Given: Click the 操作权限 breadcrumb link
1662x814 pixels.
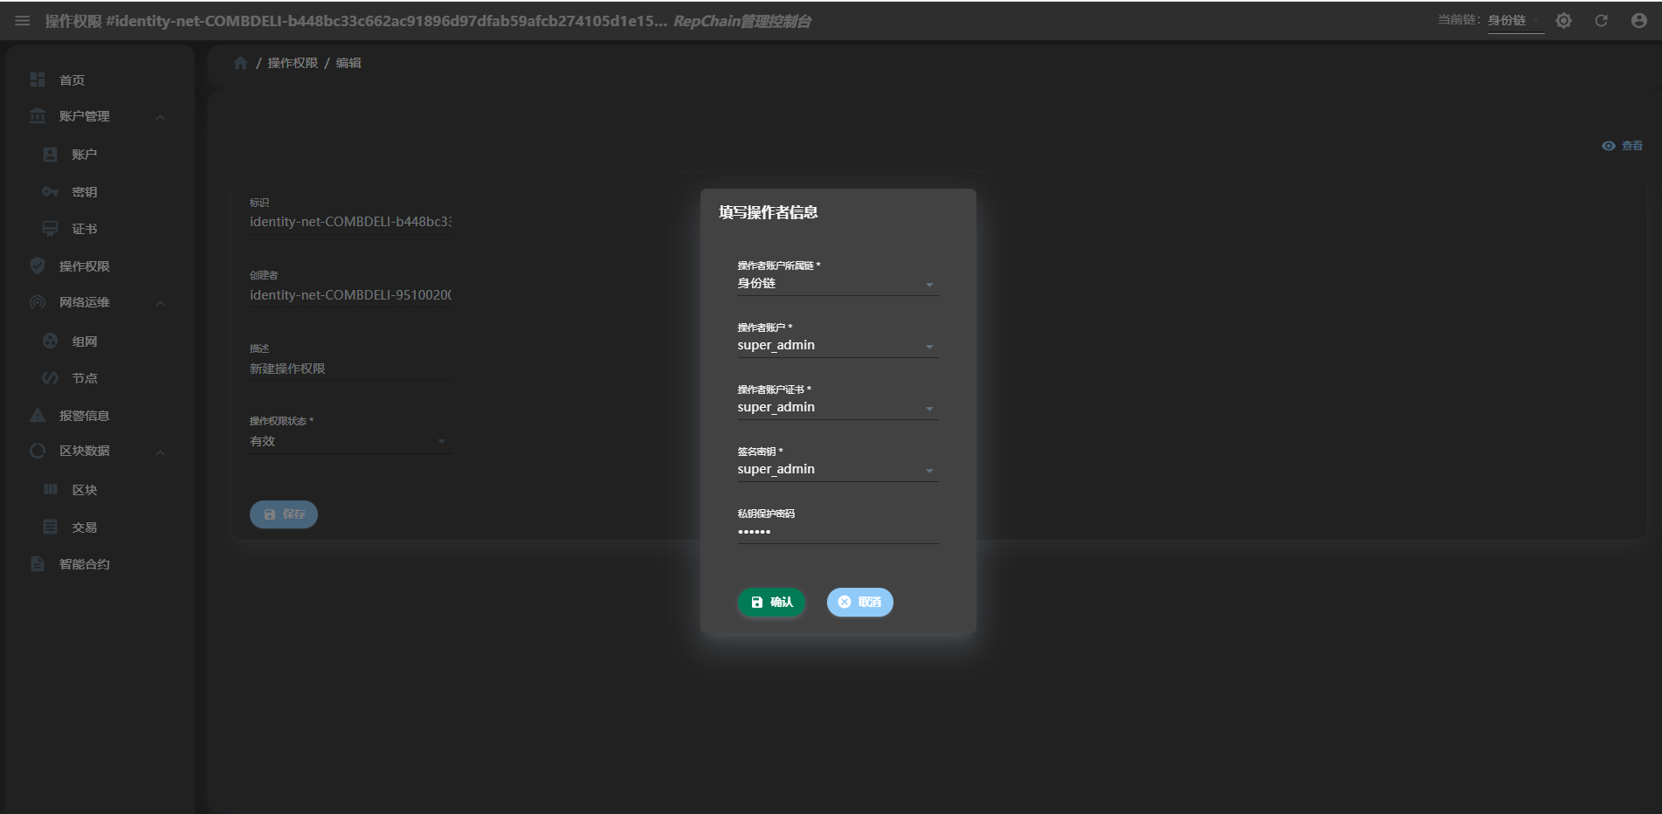Looking at the screenshot, I should tap(293, 63).
